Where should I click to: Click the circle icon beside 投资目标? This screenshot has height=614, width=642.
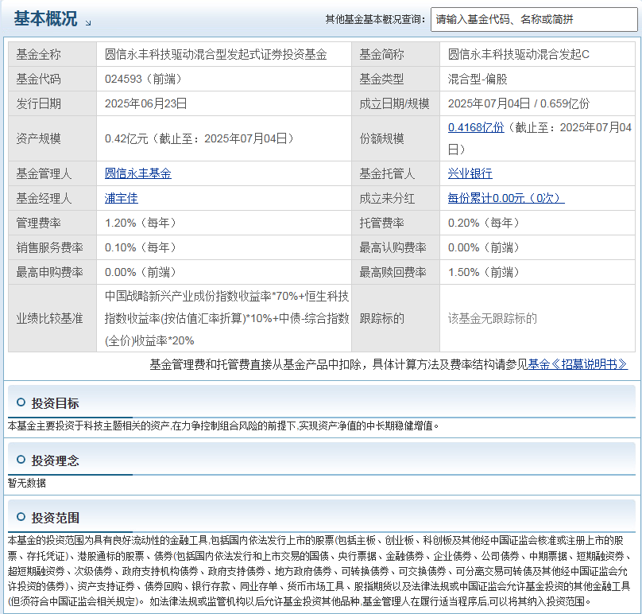(x=21, y=402)
